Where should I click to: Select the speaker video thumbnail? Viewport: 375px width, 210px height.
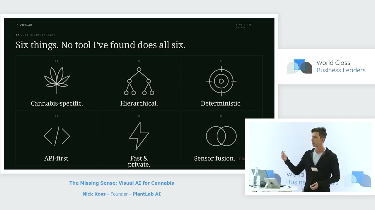[x=310, y=157]
